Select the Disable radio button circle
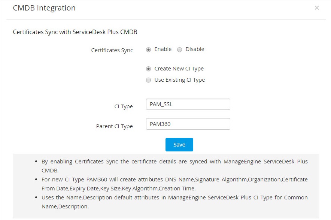Screen dimensions: 331x220 coord(179,49)
